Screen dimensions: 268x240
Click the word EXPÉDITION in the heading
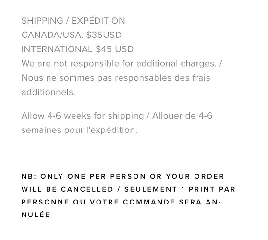coord(98,20)
